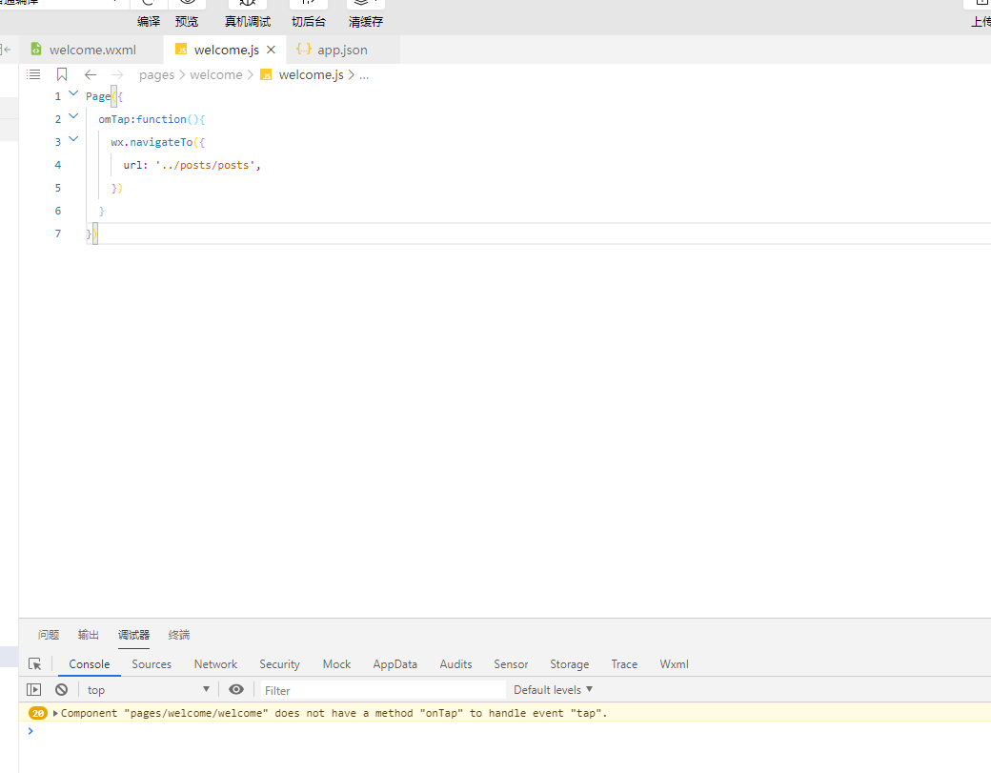Click the pages breadcrumb
This screenshot has width=991, height=773.
156,74
